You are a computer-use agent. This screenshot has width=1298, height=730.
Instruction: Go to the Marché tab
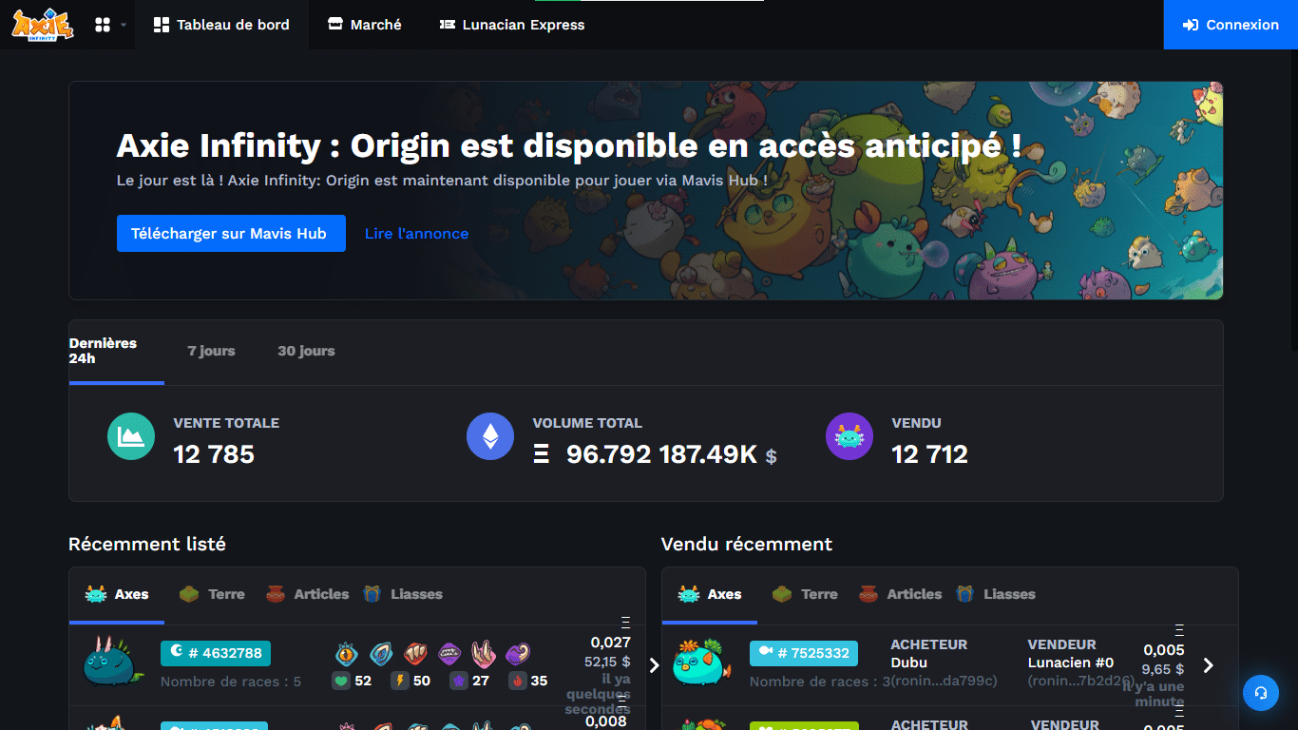pos(365,25)
